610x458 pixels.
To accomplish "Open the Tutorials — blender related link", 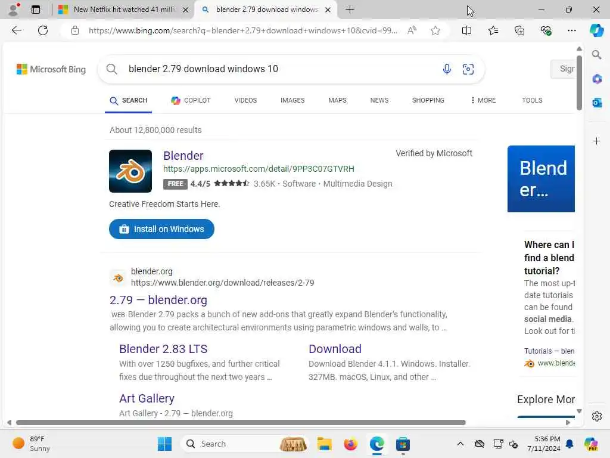I will pyautogui.click(x=549, y=351).
